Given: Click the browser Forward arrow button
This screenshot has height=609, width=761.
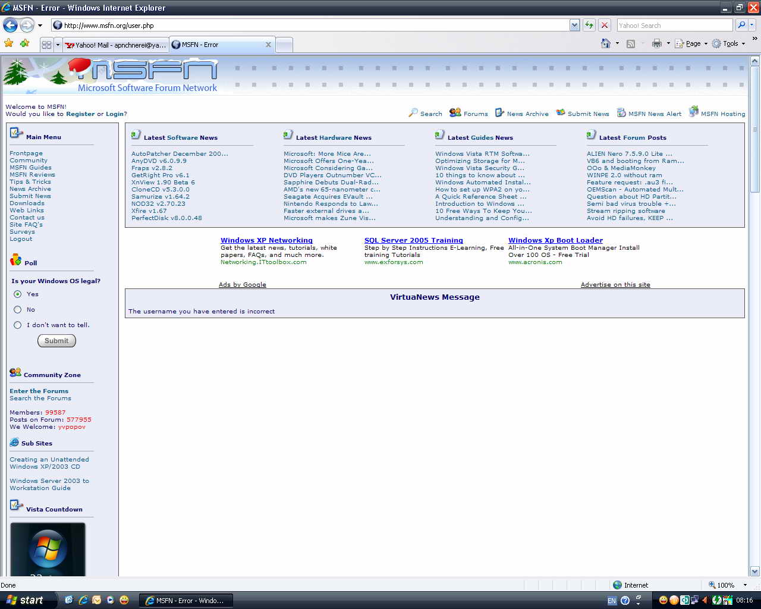Looking at the screenshot, I should pos(27,25).
